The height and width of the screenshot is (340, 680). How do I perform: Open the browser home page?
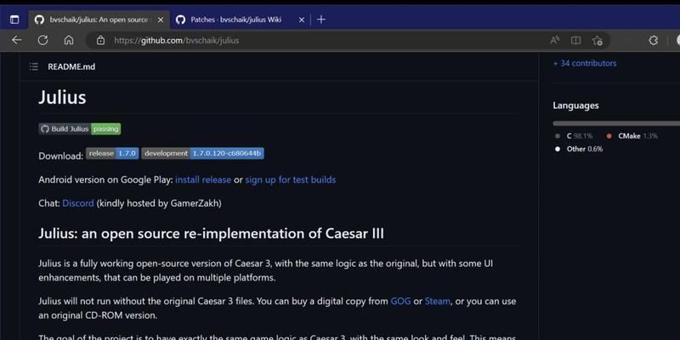click(69, 40)
